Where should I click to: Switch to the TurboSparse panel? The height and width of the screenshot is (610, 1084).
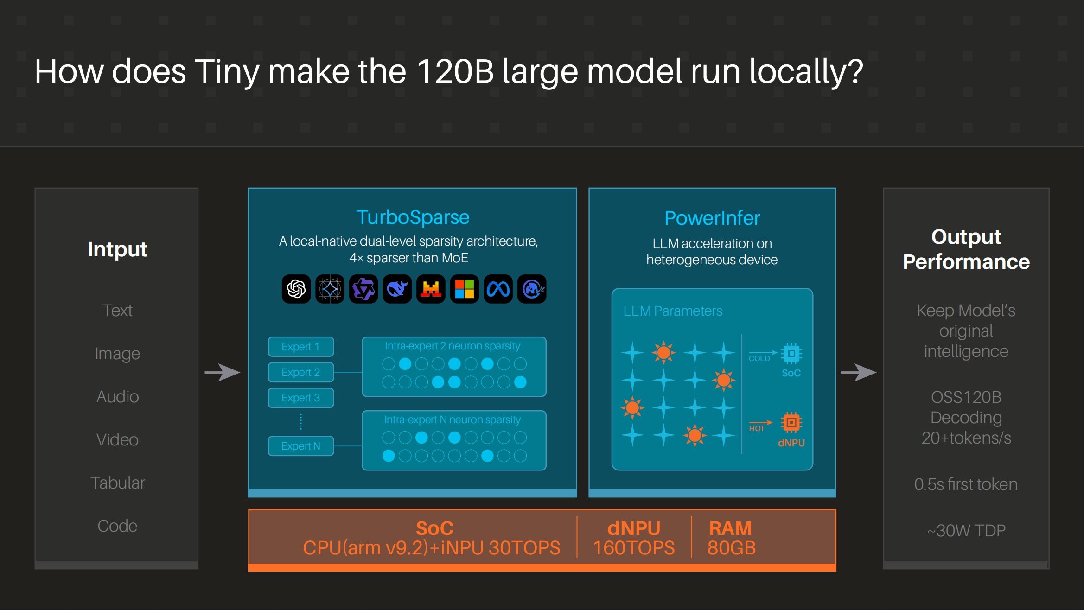click(413, 217)
